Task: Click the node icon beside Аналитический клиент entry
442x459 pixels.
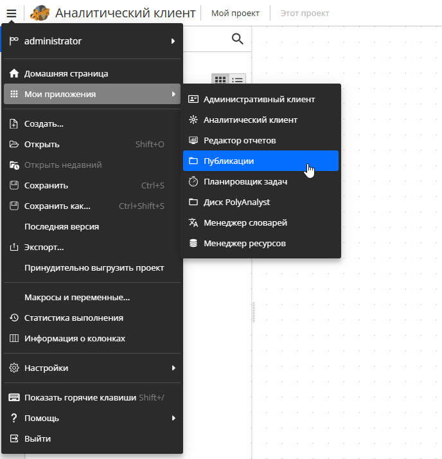Action: [193, 120]
